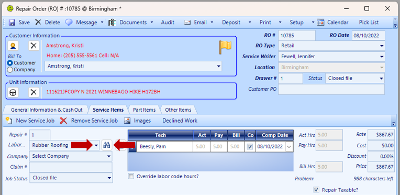Open the RO Type dropdown
The width and height of the screenshot is (400, 195).
coord(382,46)
